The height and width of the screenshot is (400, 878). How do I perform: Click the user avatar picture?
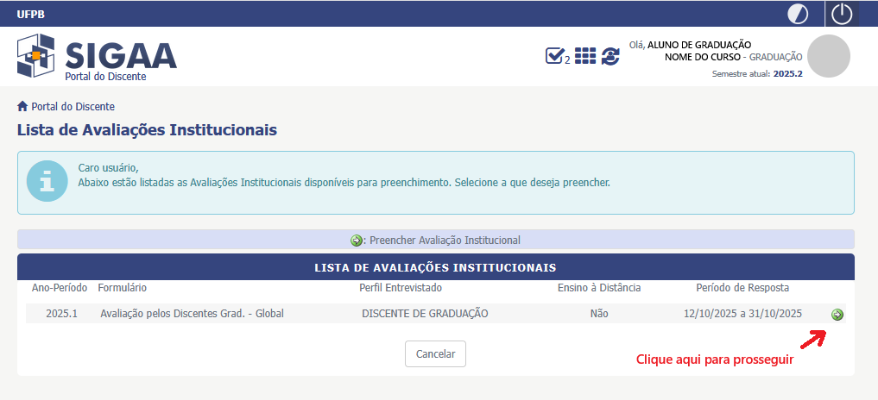click(x=828, y=57)
